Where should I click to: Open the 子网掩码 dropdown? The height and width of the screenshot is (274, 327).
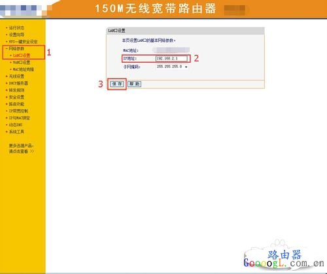pyautogui.click(x=172, y=67)
